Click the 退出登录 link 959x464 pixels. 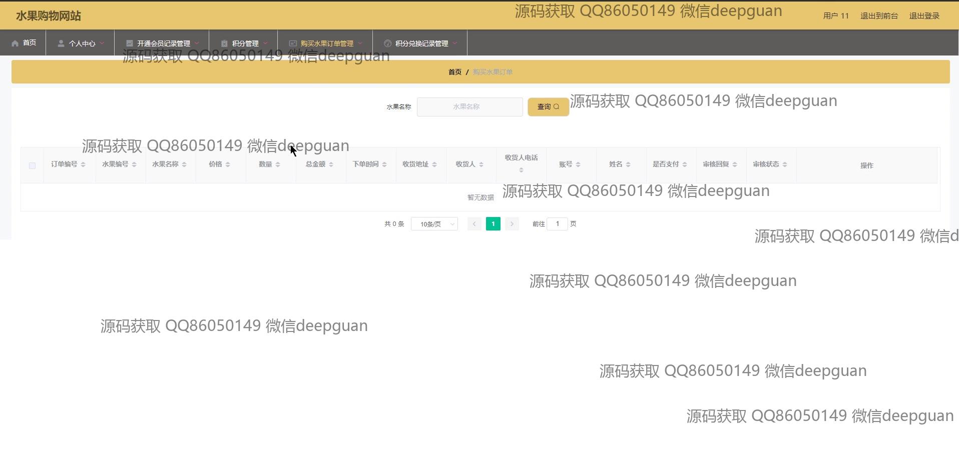[924, 16]
